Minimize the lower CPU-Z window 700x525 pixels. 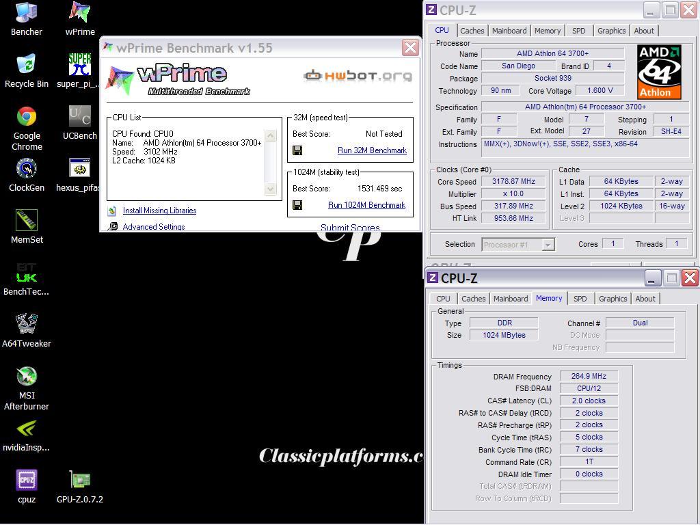[652, 278]
